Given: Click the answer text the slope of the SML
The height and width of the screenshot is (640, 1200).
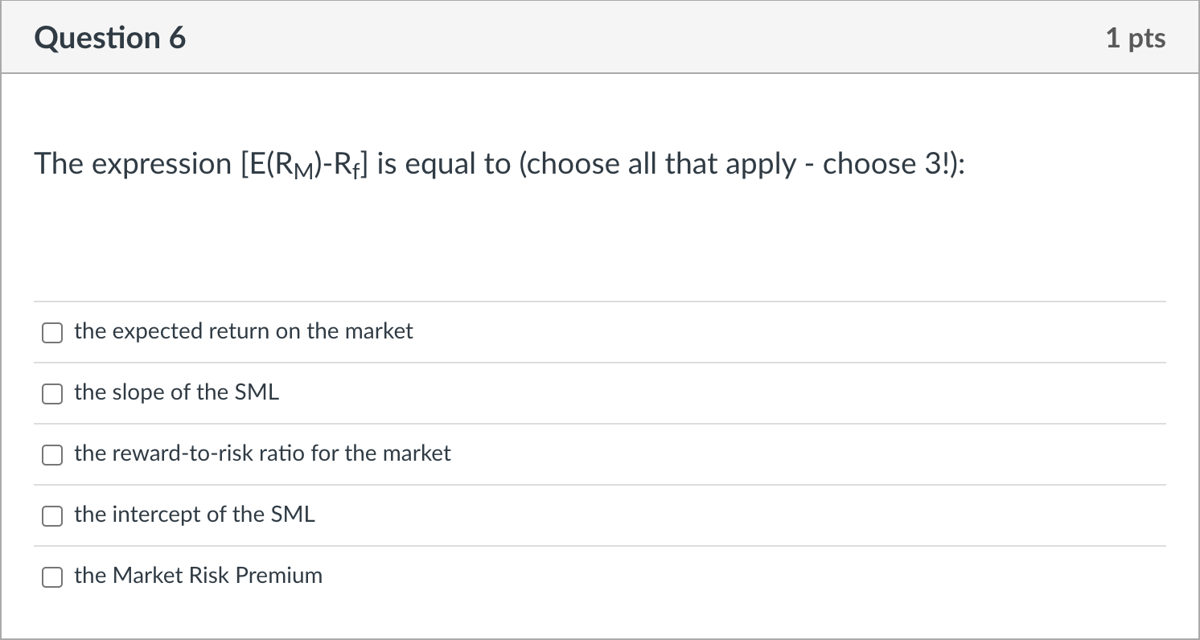Looking at the screenshot, I should coord(175,392).
